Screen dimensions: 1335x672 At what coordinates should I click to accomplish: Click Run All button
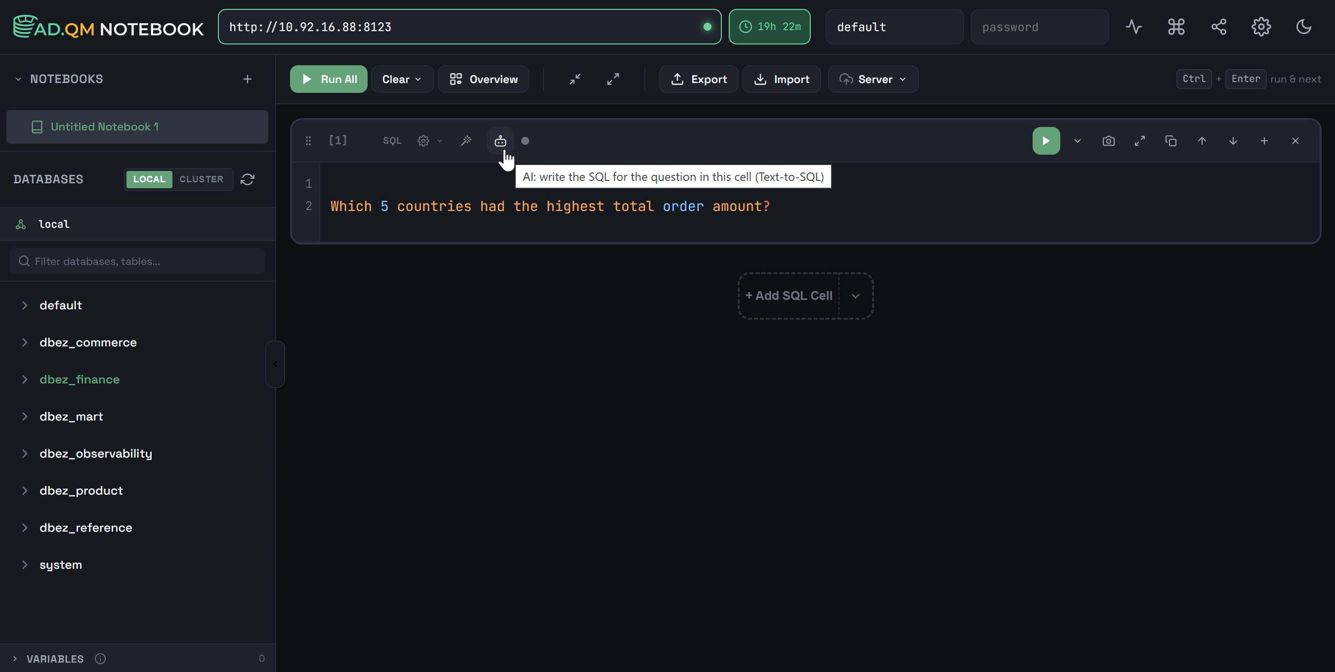[328, 79]
